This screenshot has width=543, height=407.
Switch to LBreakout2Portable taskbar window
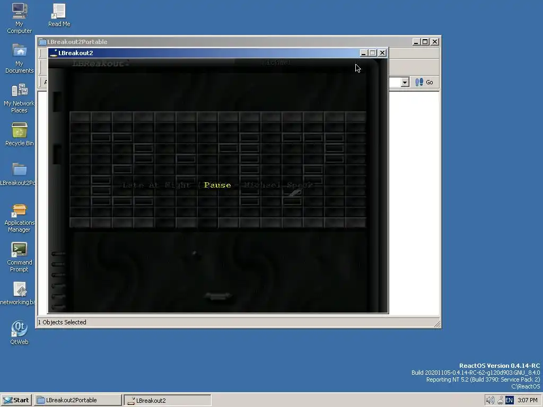pyautogui.click(x=78, y=400)
